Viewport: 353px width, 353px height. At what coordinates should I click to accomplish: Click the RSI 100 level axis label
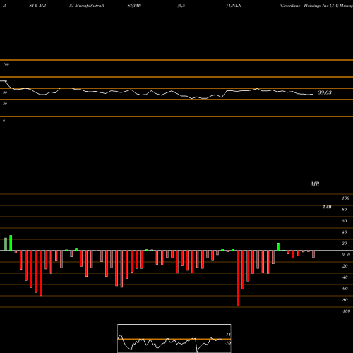tap(6, 64)
